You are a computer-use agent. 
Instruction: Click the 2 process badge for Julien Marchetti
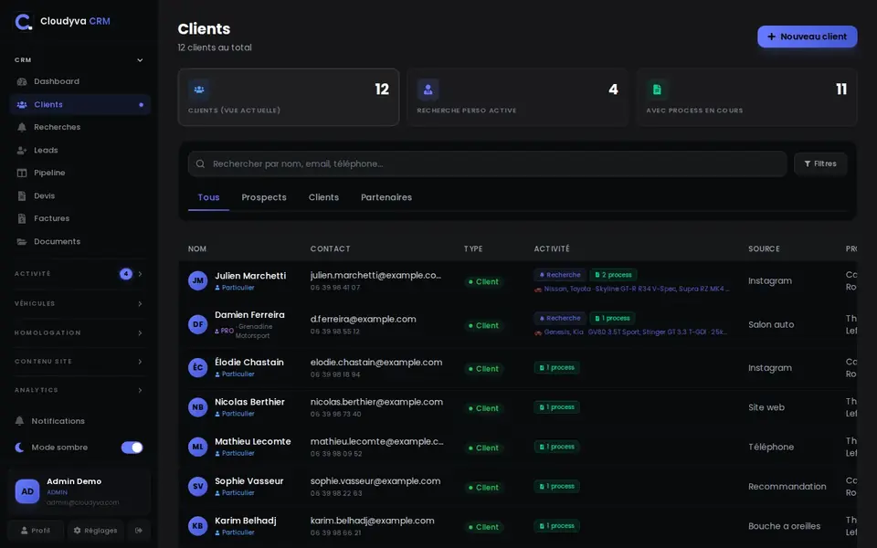(x=614, y=275)
